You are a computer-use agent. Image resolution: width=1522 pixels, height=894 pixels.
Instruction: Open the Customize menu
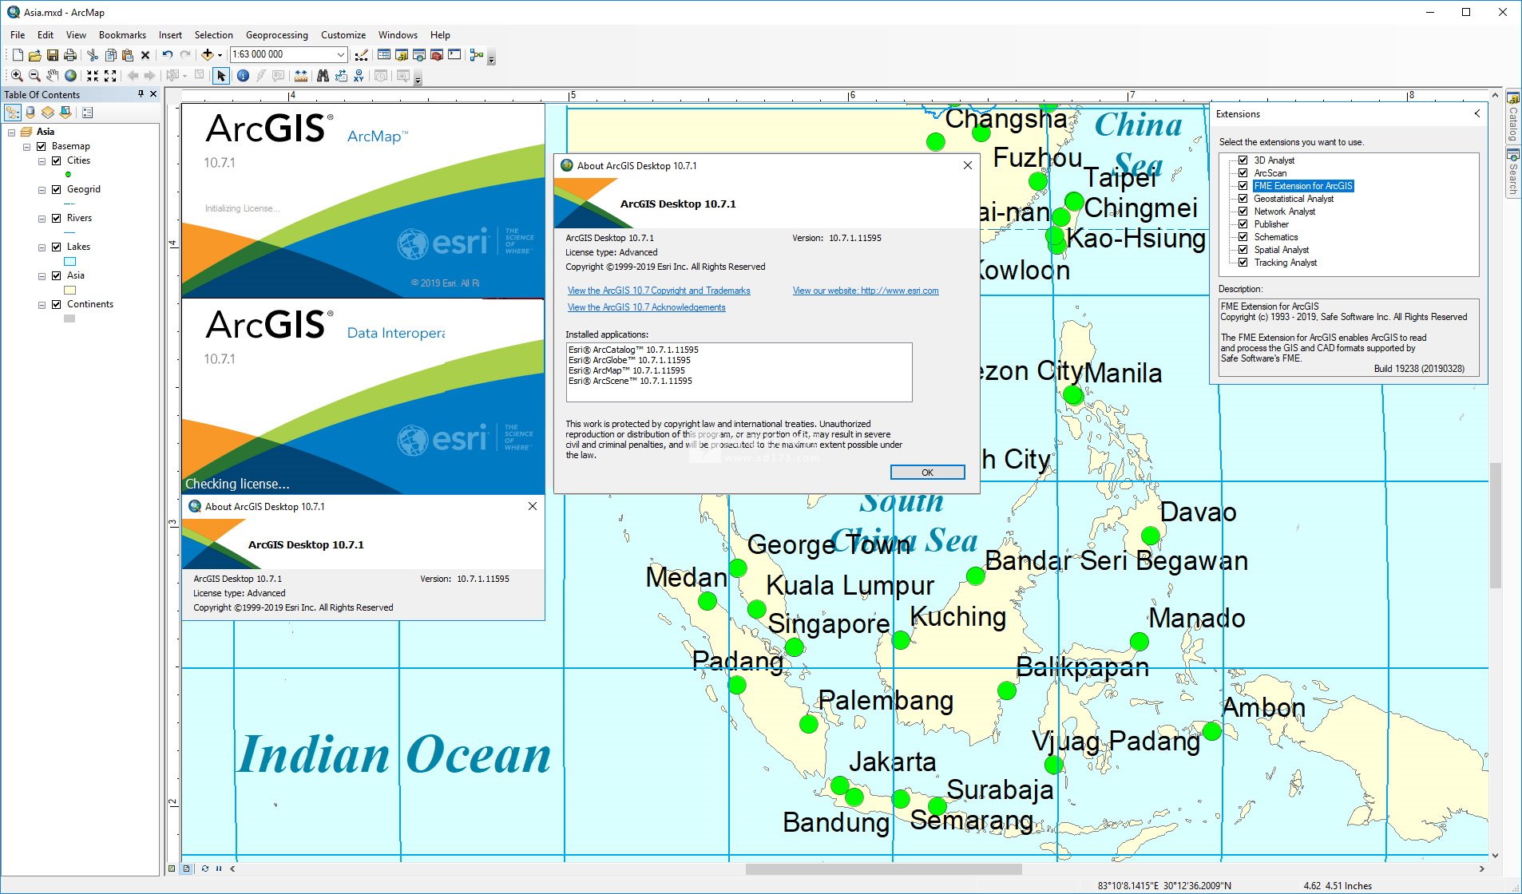click(x=343, y=34)
